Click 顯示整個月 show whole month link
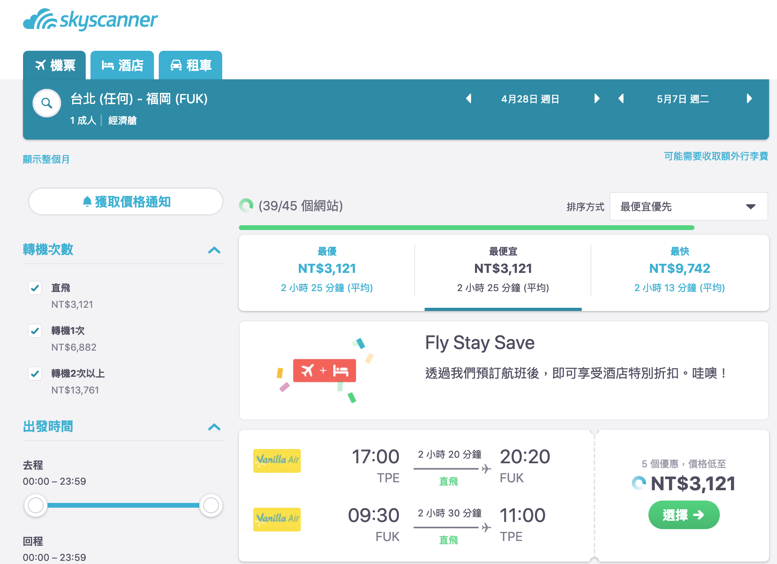 [x=46, y=159]
